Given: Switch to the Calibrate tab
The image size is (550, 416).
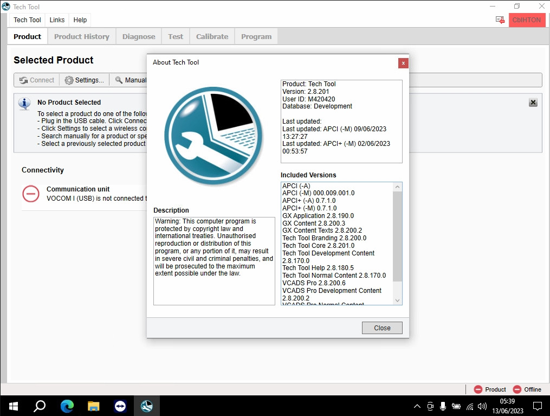Looking at the screenshot, I should coord(212,36).
